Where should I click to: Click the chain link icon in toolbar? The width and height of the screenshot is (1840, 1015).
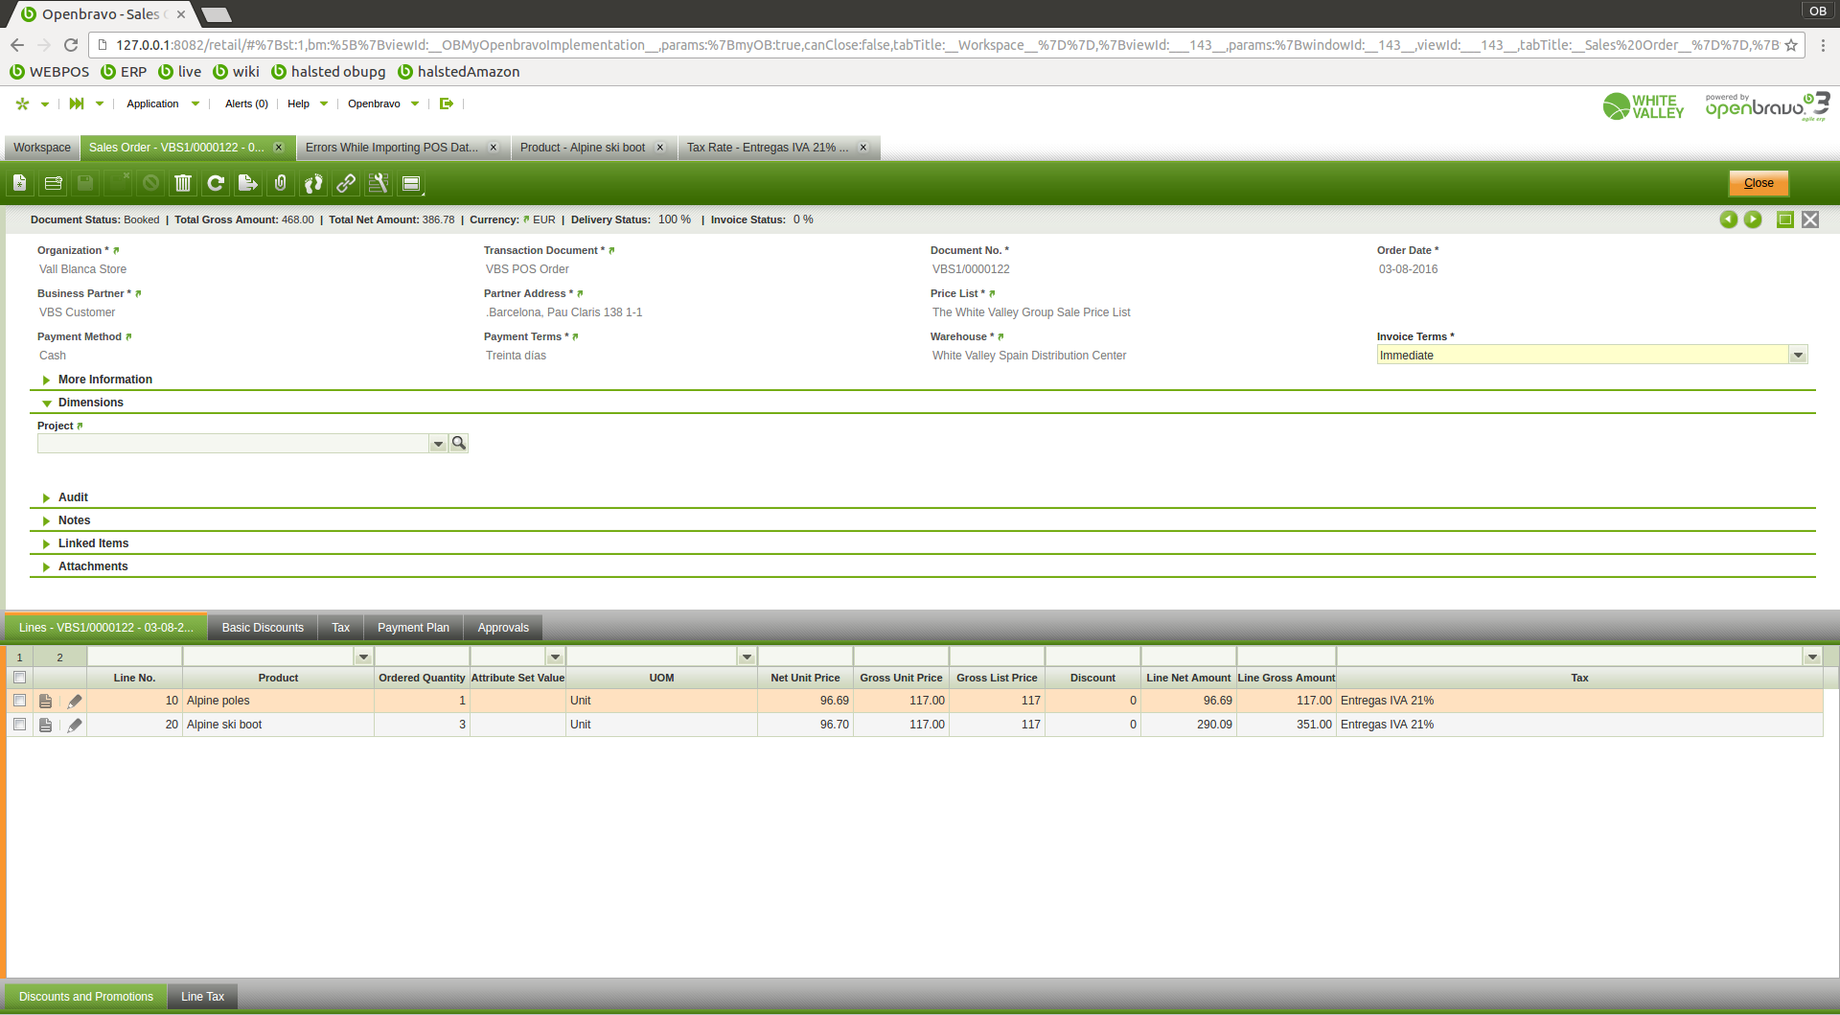point(346,183)
